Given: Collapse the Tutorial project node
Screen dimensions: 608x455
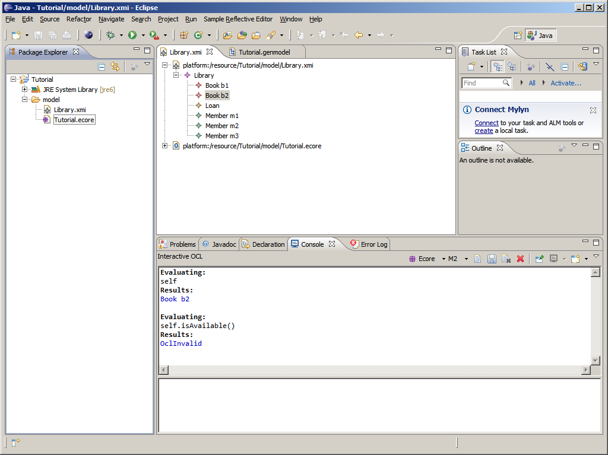Looking at the screenshot, I should pyautogui.click(x=14, y=79).
